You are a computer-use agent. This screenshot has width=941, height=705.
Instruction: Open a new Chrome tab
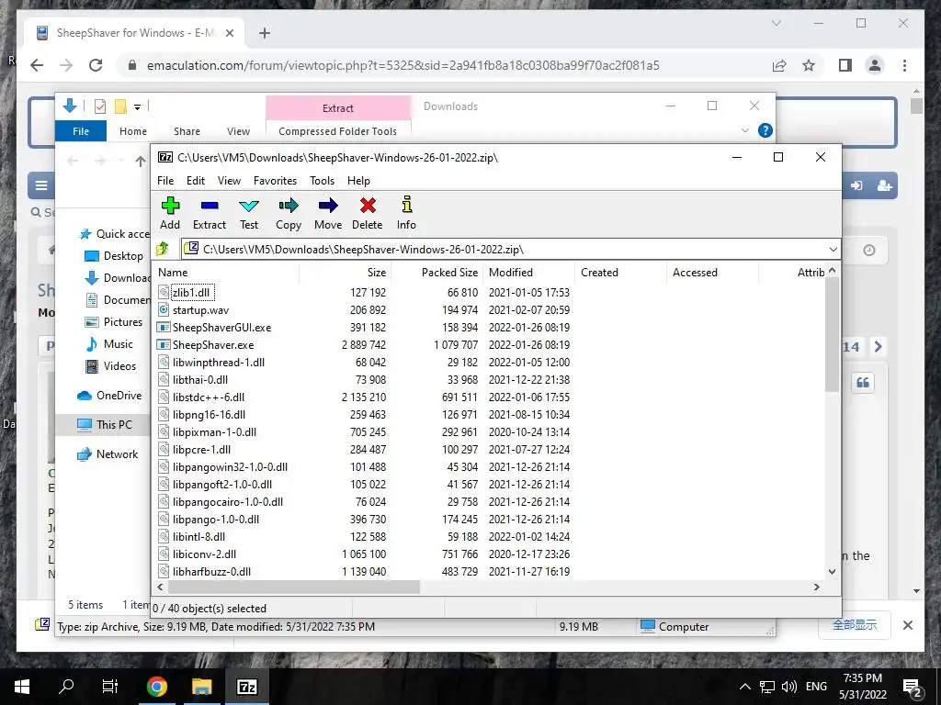pyautogui.click(x=265, y=33)
